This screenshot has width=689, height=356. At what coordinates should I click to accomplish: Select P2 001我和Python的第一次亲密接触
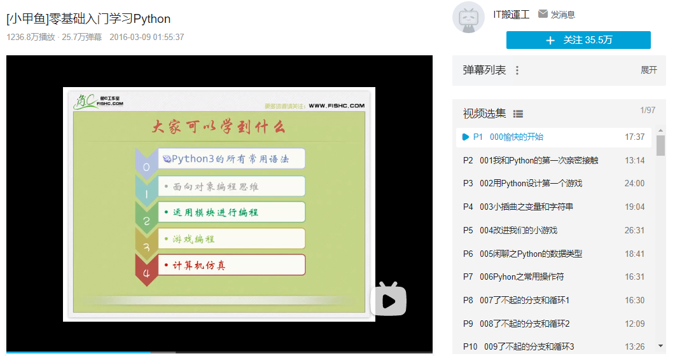click(x=553, y=160)
